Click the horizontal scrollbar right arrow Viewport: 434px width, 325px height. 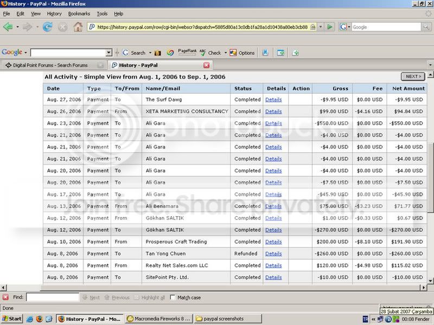423,288
